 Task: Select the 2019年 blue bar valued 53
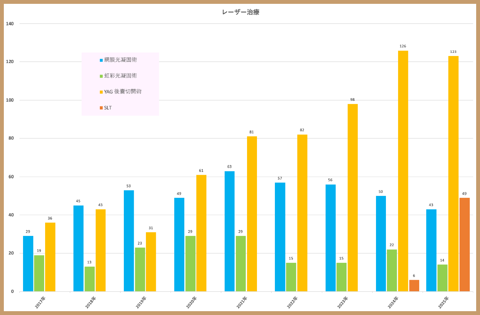[129, 241]
